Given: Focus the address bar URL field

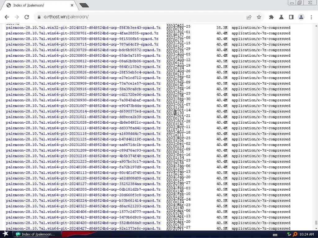Looking at the screenshot, I should 142,17.
